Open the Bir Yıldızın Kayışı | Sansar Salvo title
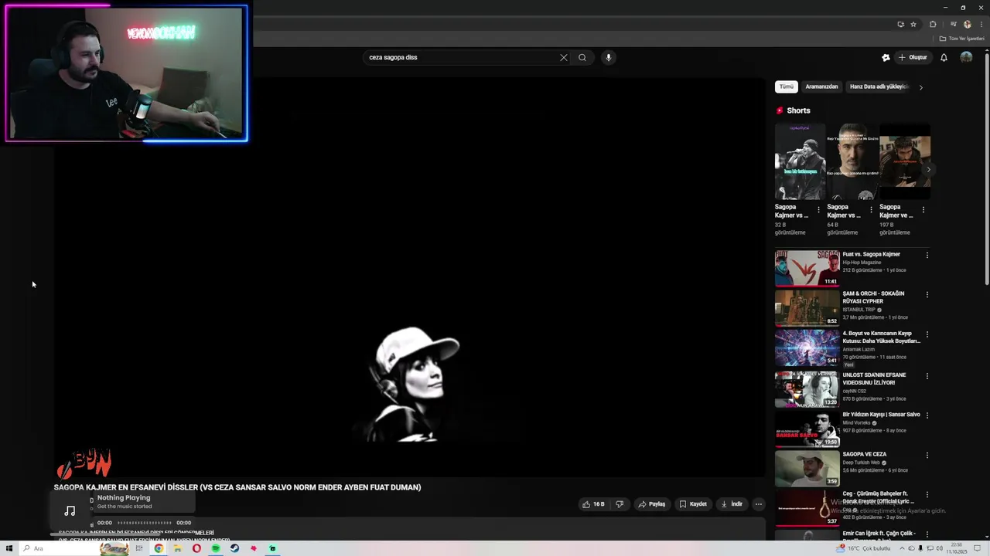The width and height of the screenshot is (990, 556). point(881,415)
